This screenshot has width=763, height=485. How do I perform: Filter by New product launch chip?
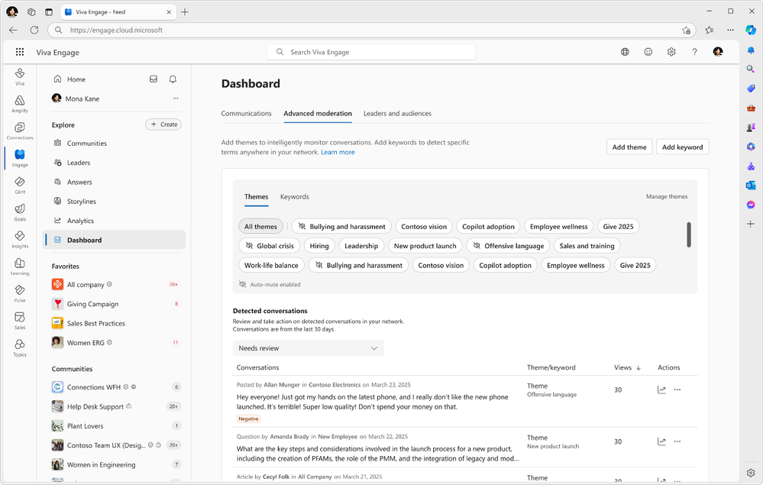click(x=425, y=246)
